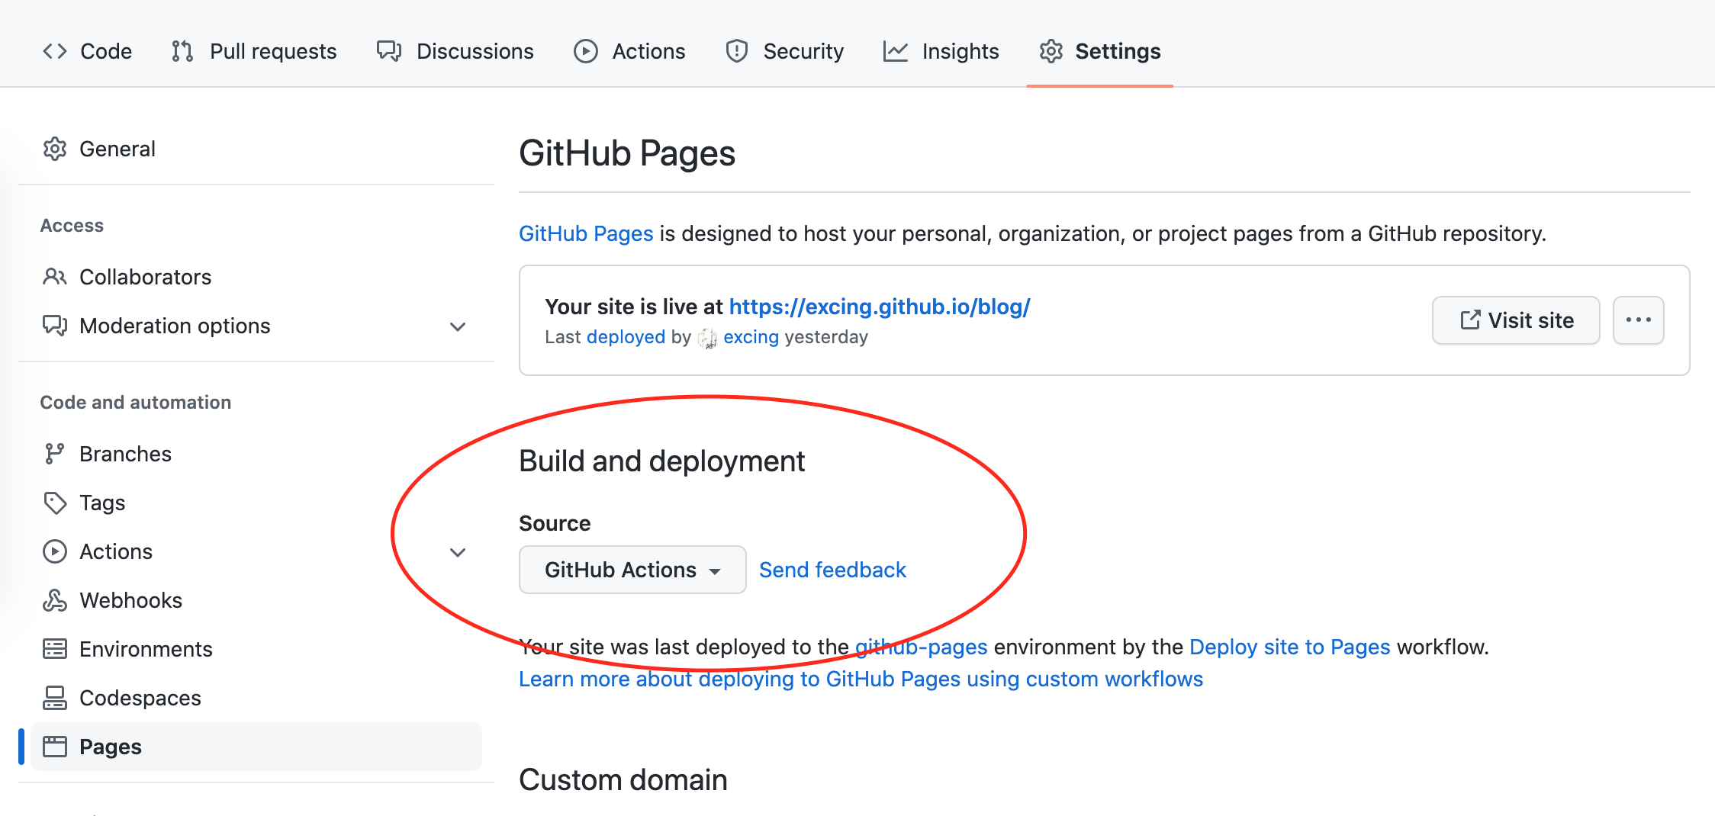Switch to the Pull requests tab
Viewport: 1715px width, 816px height.
point(254,51)
